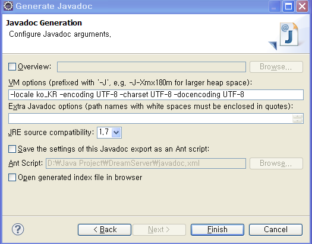This screenshot has width=312, height=244.
Task: Click the disabled Next button
Action: click(x=159, y=230)
